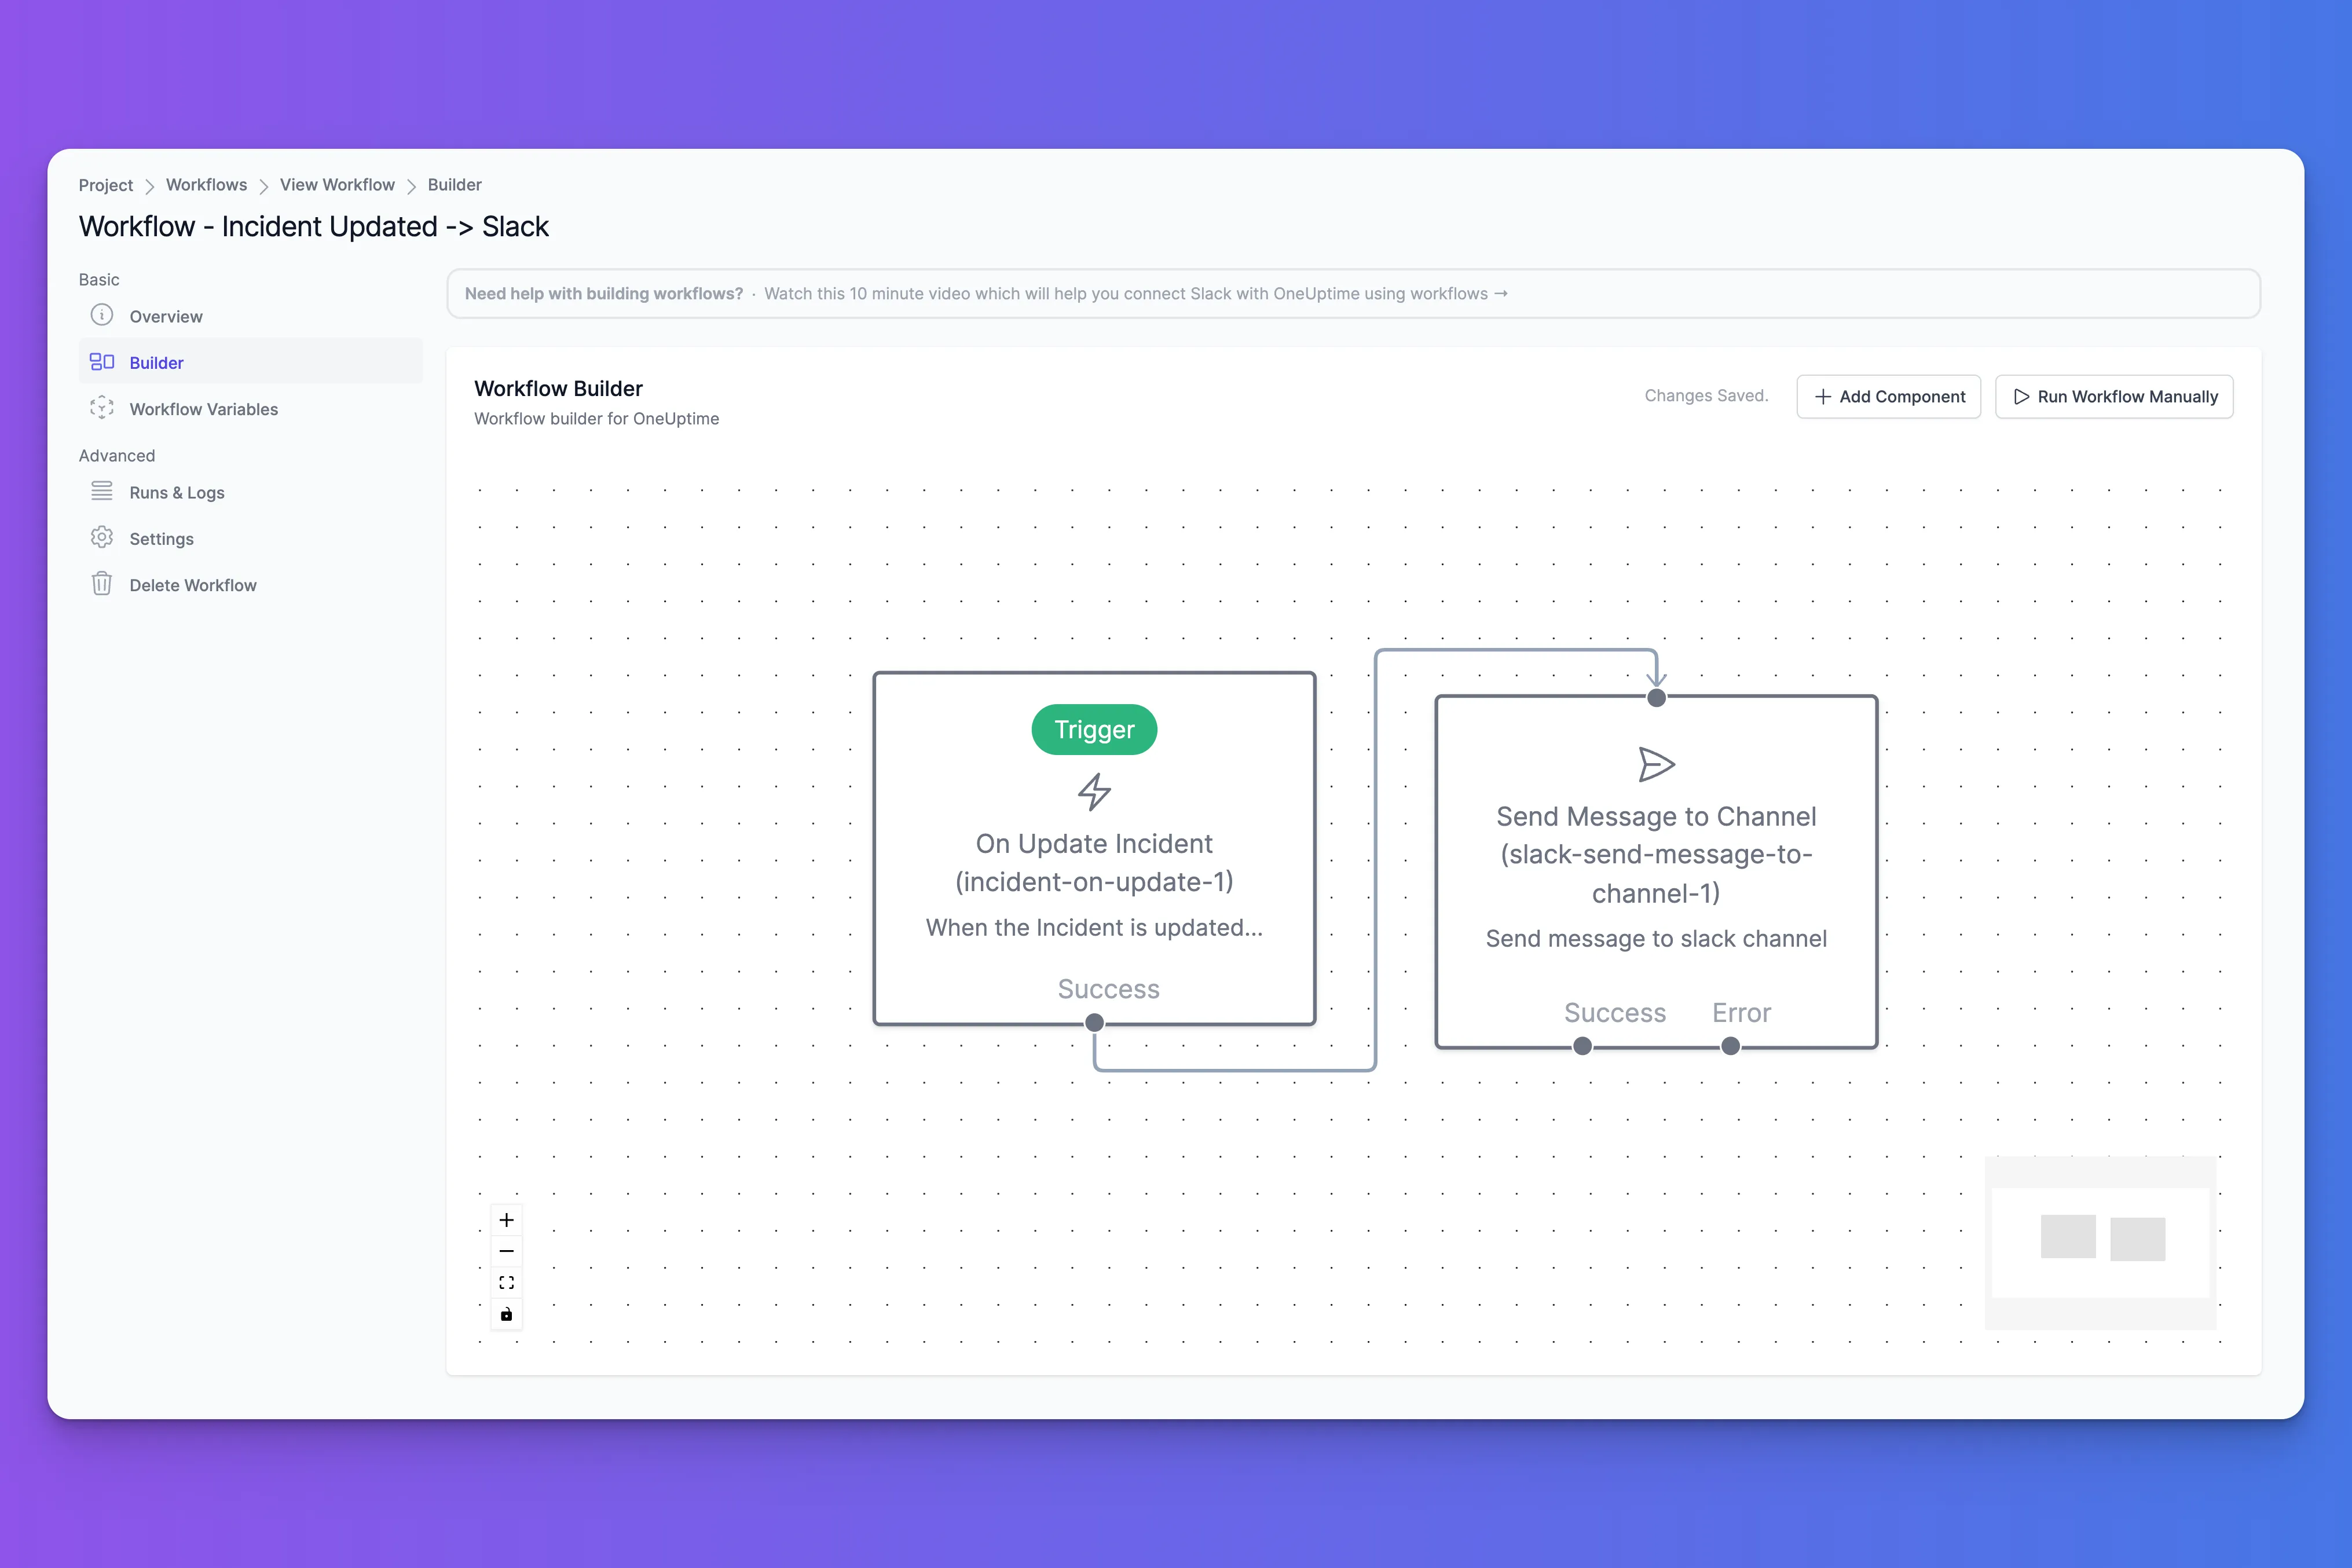Zoom in the canvas with plus icon
Viewport: 2352px width, 1568px height.
[x=507, y=1220]
